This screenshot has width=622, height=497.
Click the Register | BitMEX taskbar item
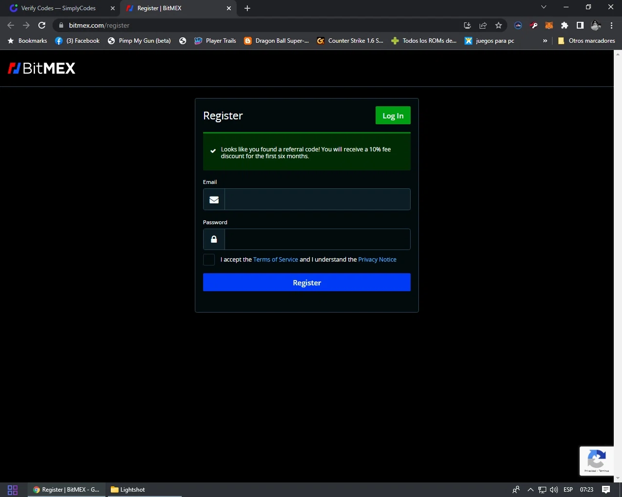point(66,490)
